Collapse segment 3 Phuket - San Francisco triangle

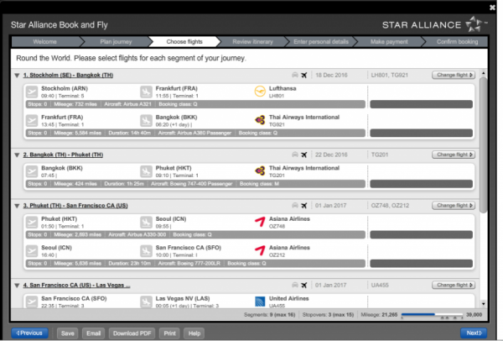point(17,206)
